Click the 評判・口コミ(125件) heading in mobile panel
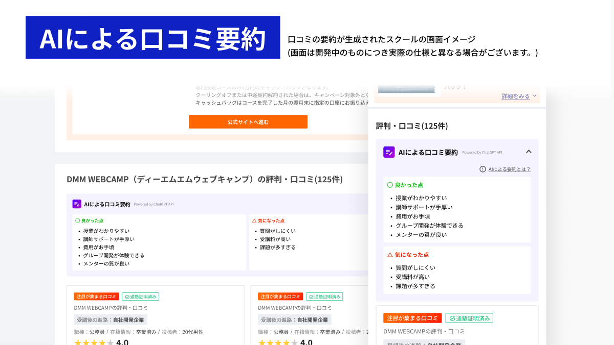This screenshot has width=614, height=345. pyautogui.click(x=412, y=126)
